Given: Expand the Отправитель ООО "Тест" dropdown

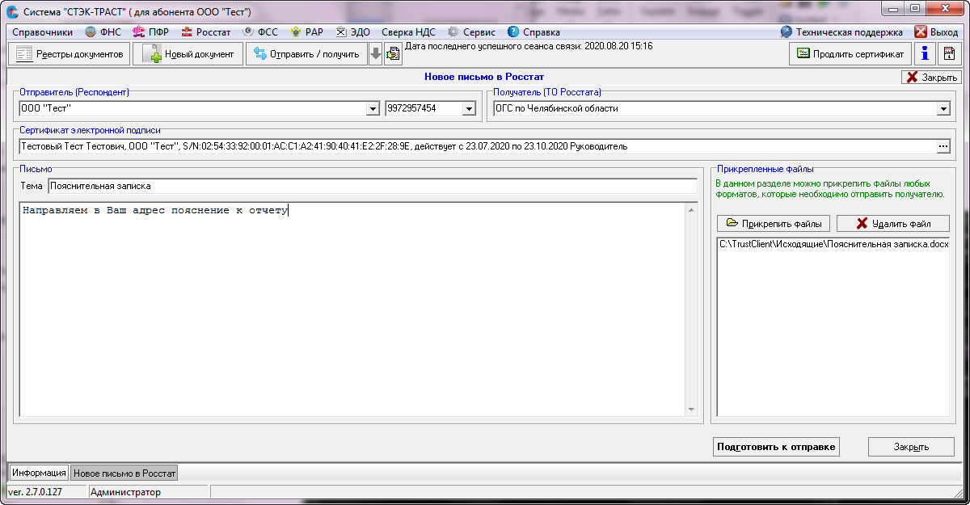Looking at the screenshot, I should (x=373, y=108).
